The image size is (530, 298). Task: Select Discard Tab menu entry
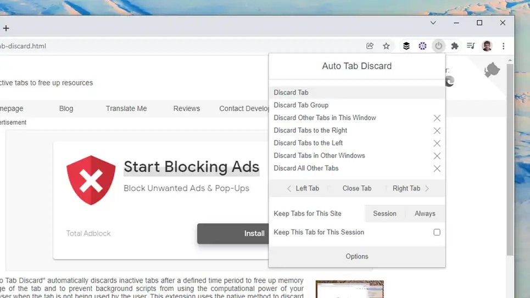(x=357, y=92)
